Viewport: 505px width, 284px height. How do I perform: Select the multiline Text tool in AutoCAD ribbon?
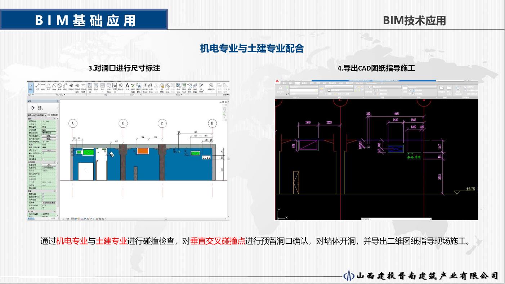pos(280,89)
